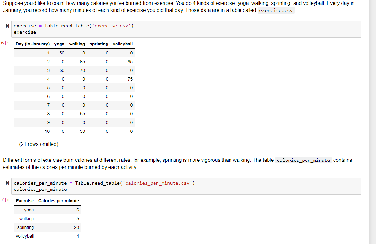Click the 'Calories per minute' column header
The image size is (376, 244).
tap(59, 201)
